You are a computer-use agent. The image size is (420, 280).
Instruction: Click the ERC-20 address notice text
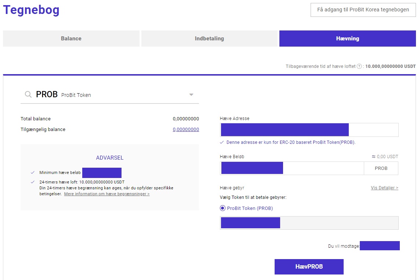click(291, 142)
